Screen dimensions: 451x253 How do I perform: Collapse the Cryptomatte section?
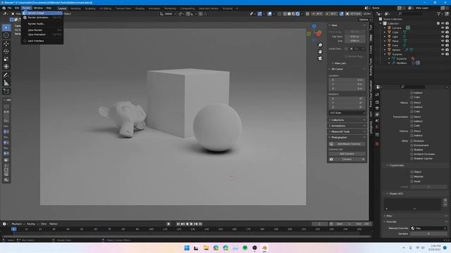tap(396, 166)
